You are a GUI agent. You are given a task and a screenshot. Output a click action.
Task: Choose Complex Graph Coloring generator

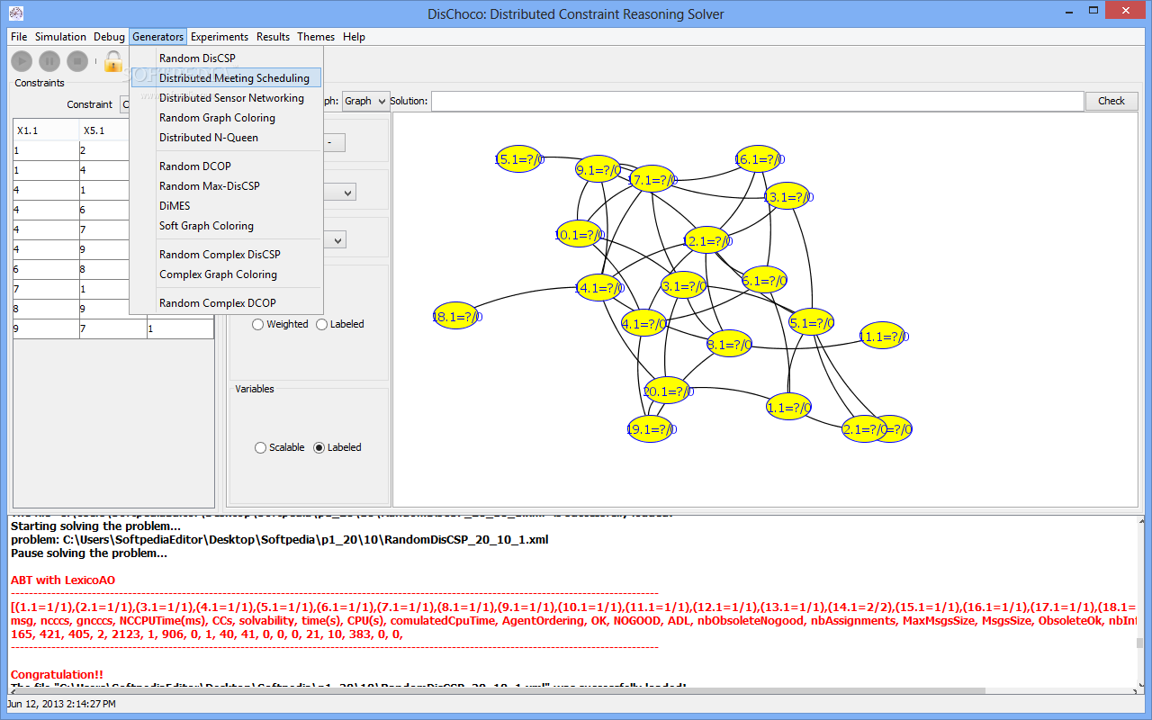tap(226, 274)
